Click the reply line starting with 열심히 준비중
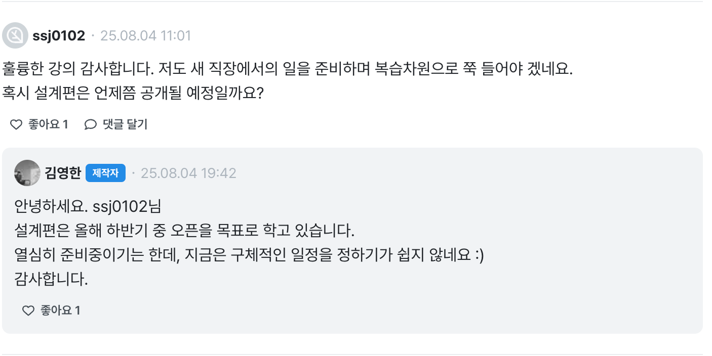The height and width of the screenshot is (356, 712). point(249,255)
